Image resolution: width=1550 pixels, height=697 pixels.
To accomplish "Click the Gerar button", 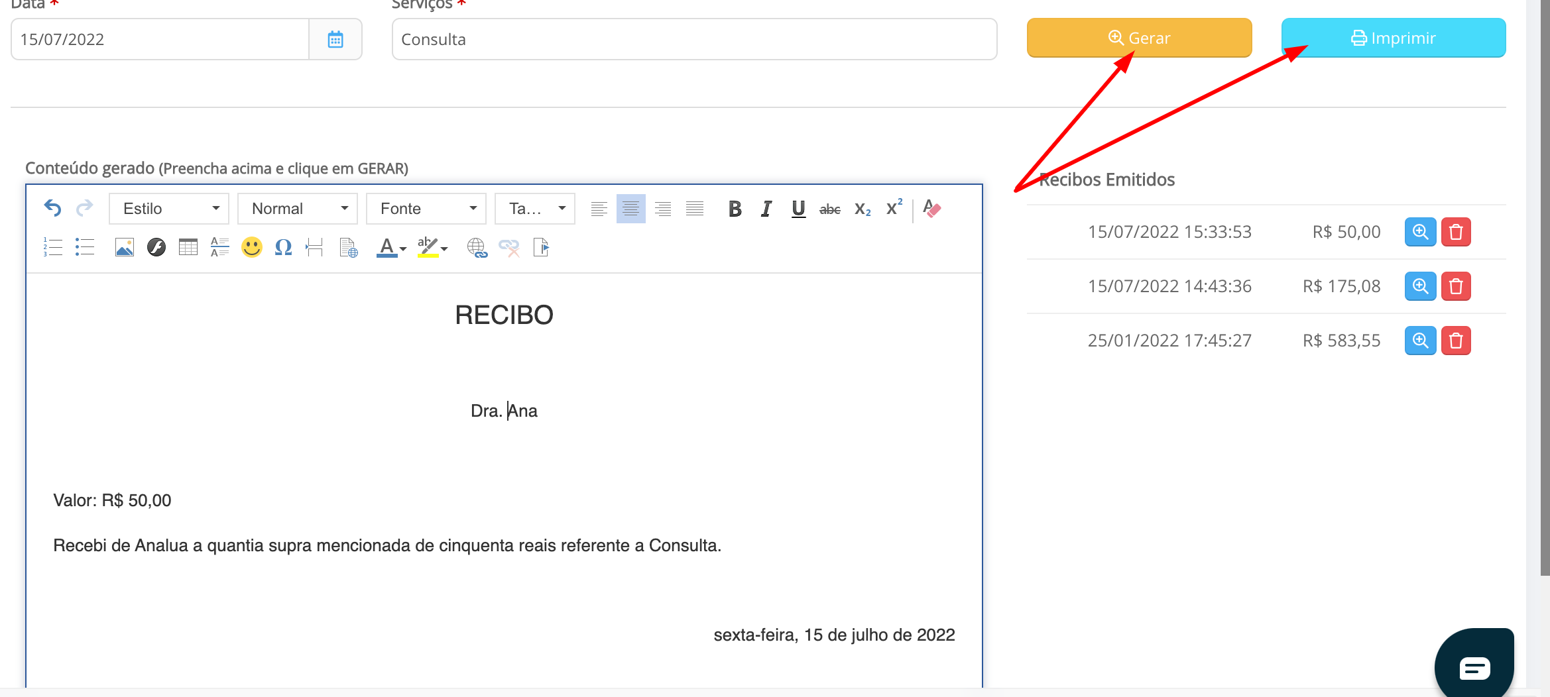I will [x=1140, y=38].
